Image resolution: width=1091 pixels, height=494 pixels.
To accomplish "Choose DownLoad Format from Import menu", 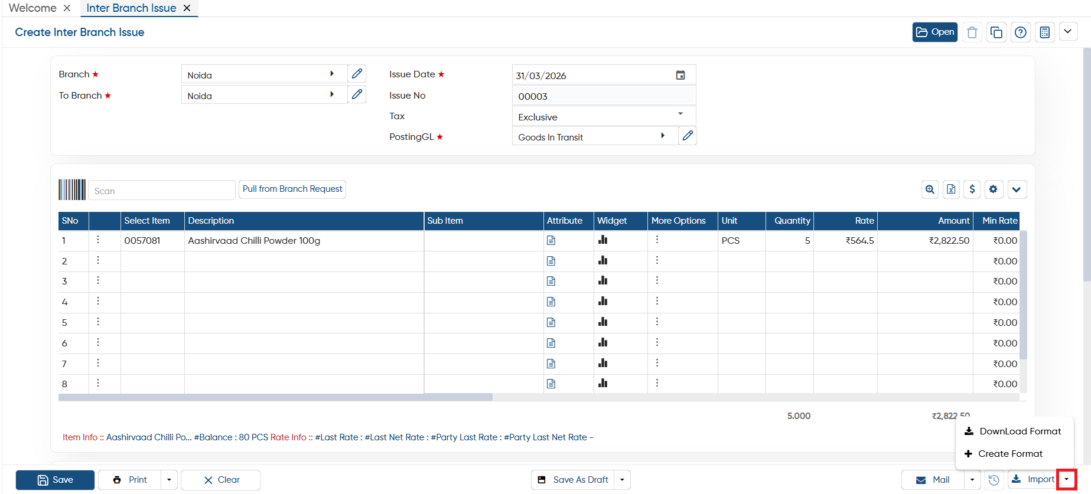I will [1014, 431].
